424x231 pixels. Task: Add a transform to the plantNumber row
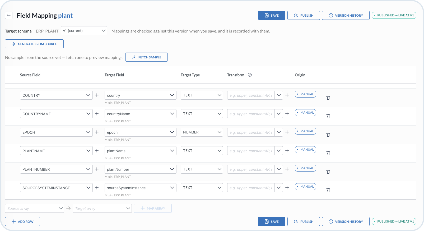point(287,169)
